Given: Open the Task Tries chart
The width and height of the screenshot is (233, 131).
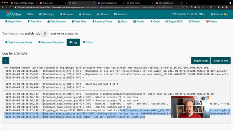Looking at the screenshot, I should (79, 21).
